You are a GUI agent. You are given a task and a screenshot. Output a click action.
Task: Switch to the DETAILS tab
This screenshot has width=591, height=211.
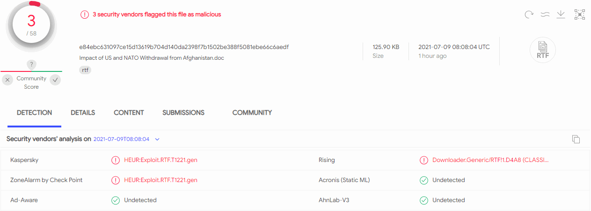[83, 113]
